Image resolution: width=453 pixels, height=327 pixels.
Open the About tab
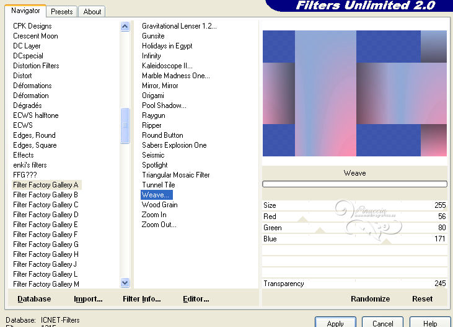point(92,12)
